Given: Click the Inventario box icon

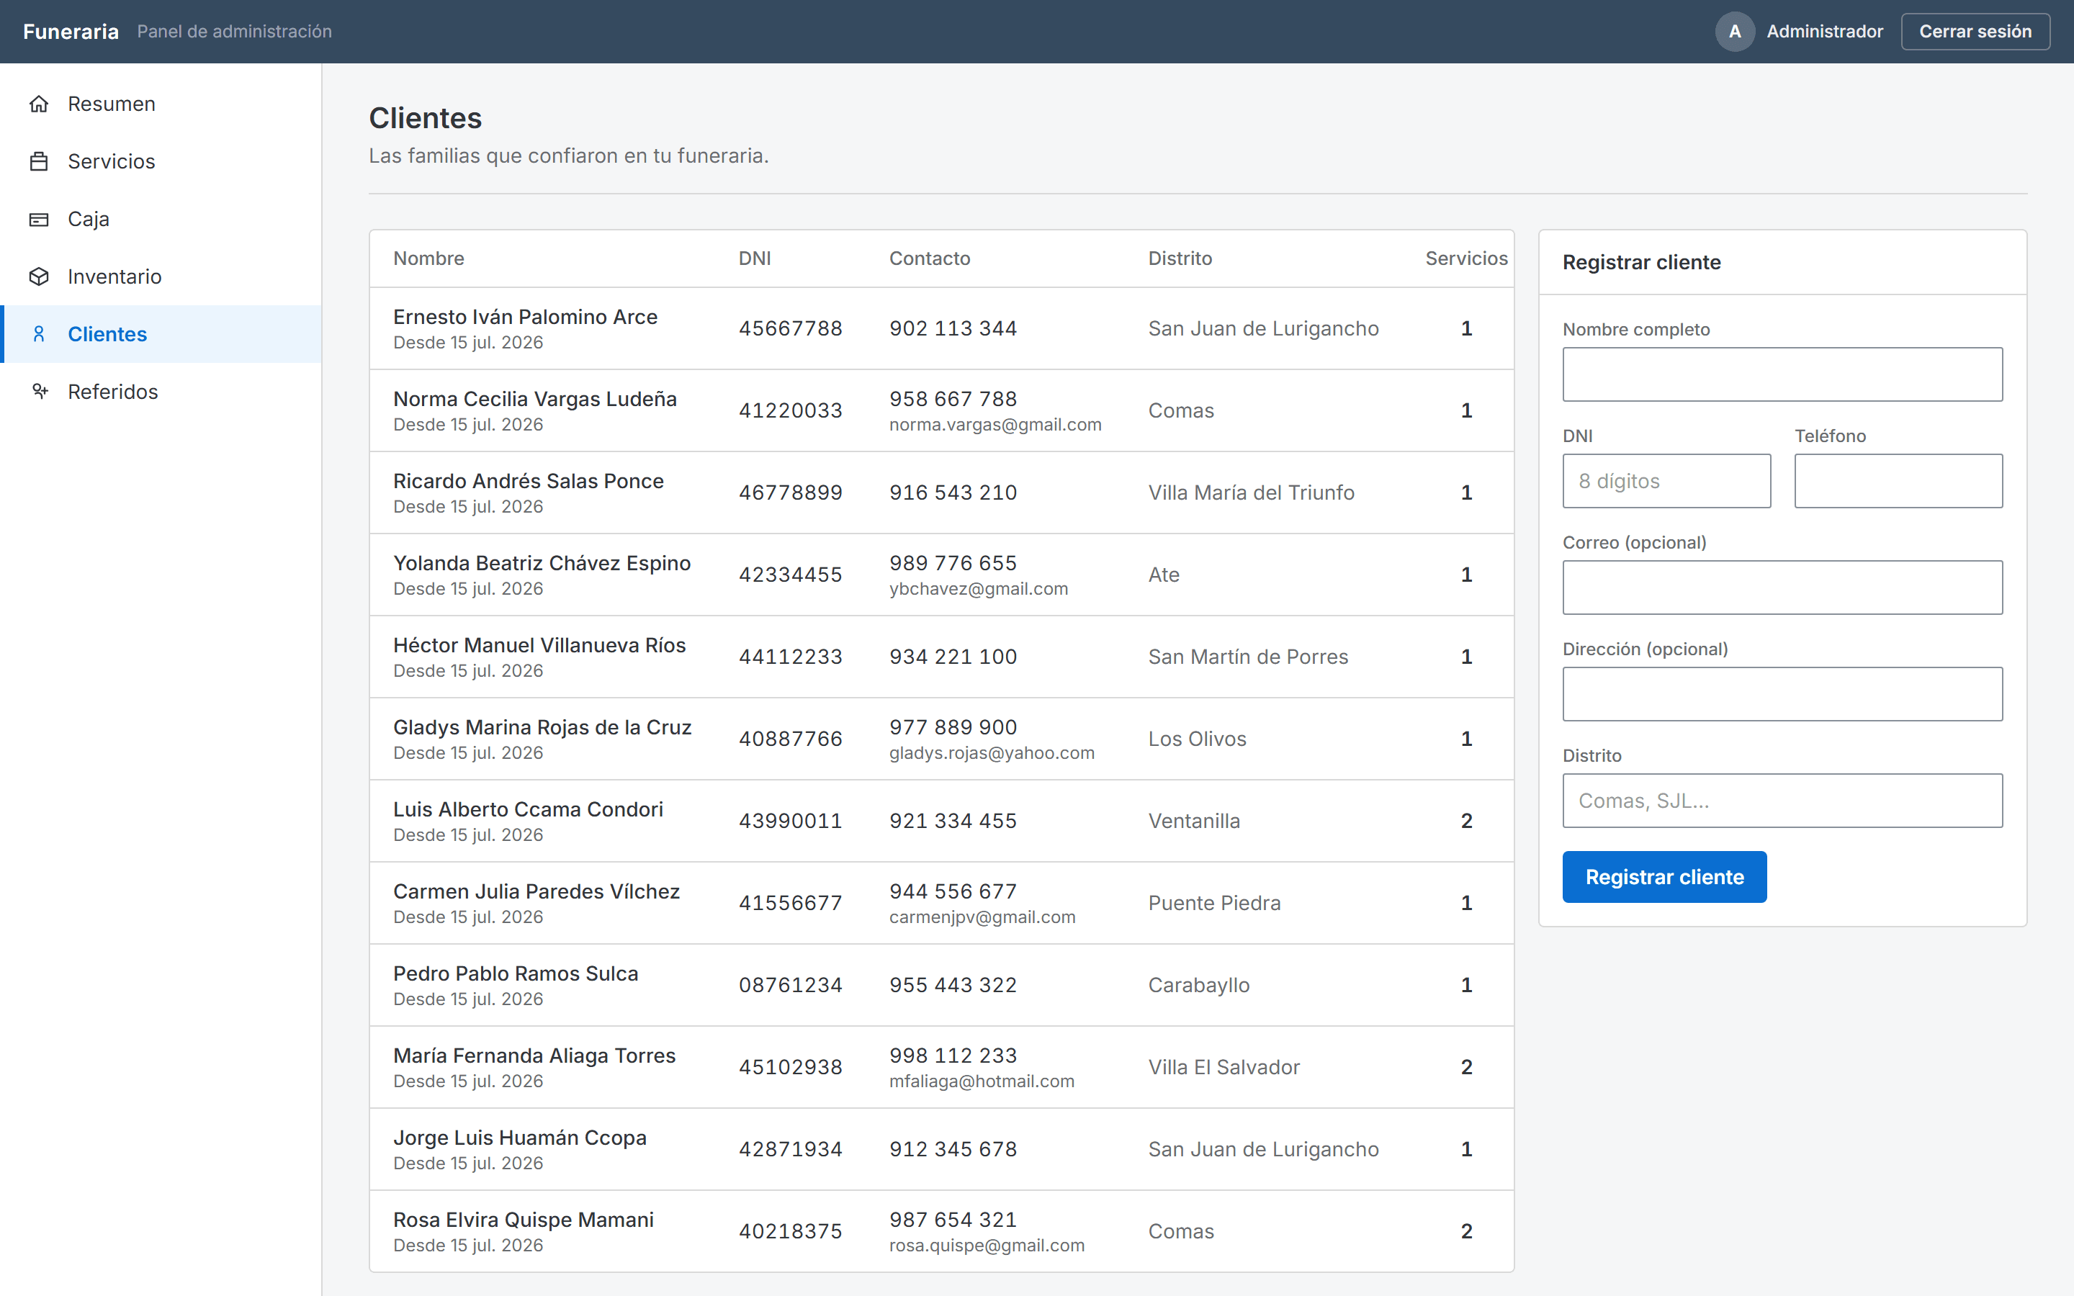Looking at the screenshot, I should [39, 276].
